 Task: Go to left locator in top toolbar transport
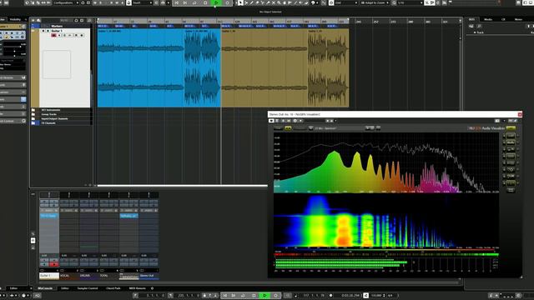(176, 2)
